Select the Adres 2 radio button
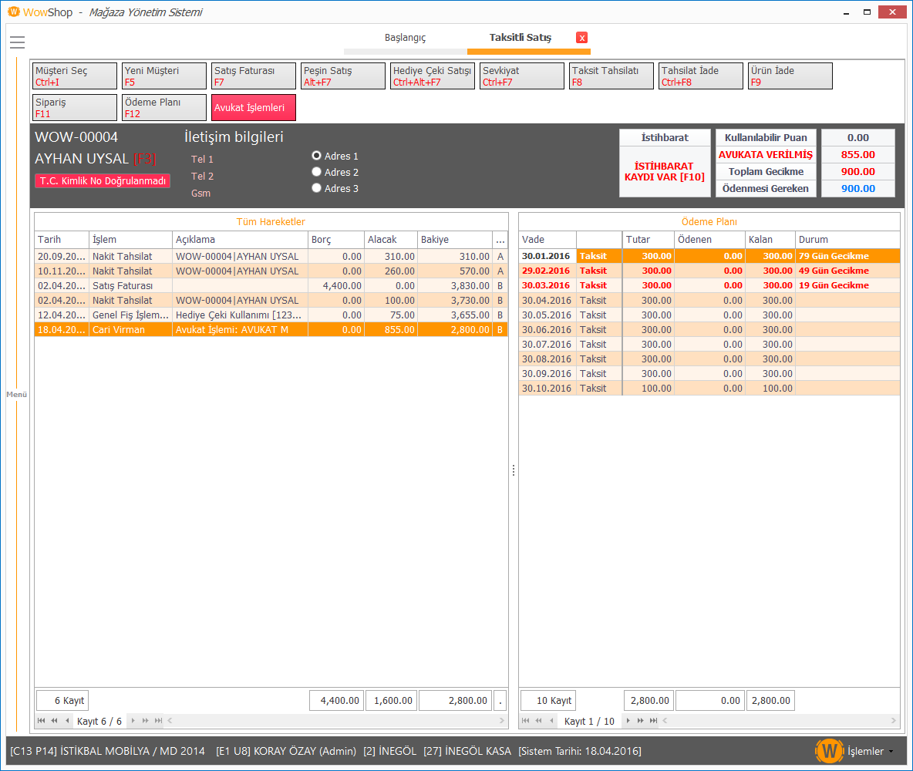 (316, 172)
